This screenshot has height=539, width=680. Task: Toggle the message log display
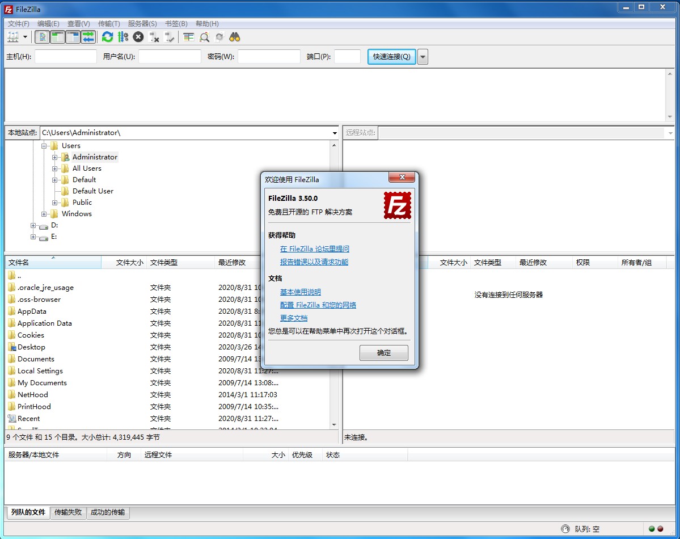[43, 37]
